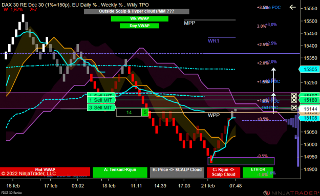This screenshot has height=196, width=320.
Task: Click the 07:48 time label
Action: tap(236, 186)
